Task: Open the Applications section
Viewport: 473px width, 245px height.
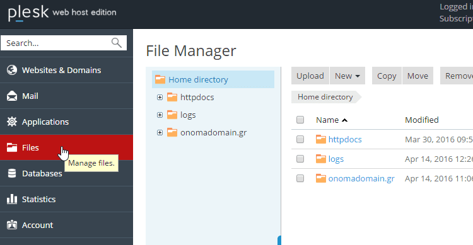Action: click(66, 122)
